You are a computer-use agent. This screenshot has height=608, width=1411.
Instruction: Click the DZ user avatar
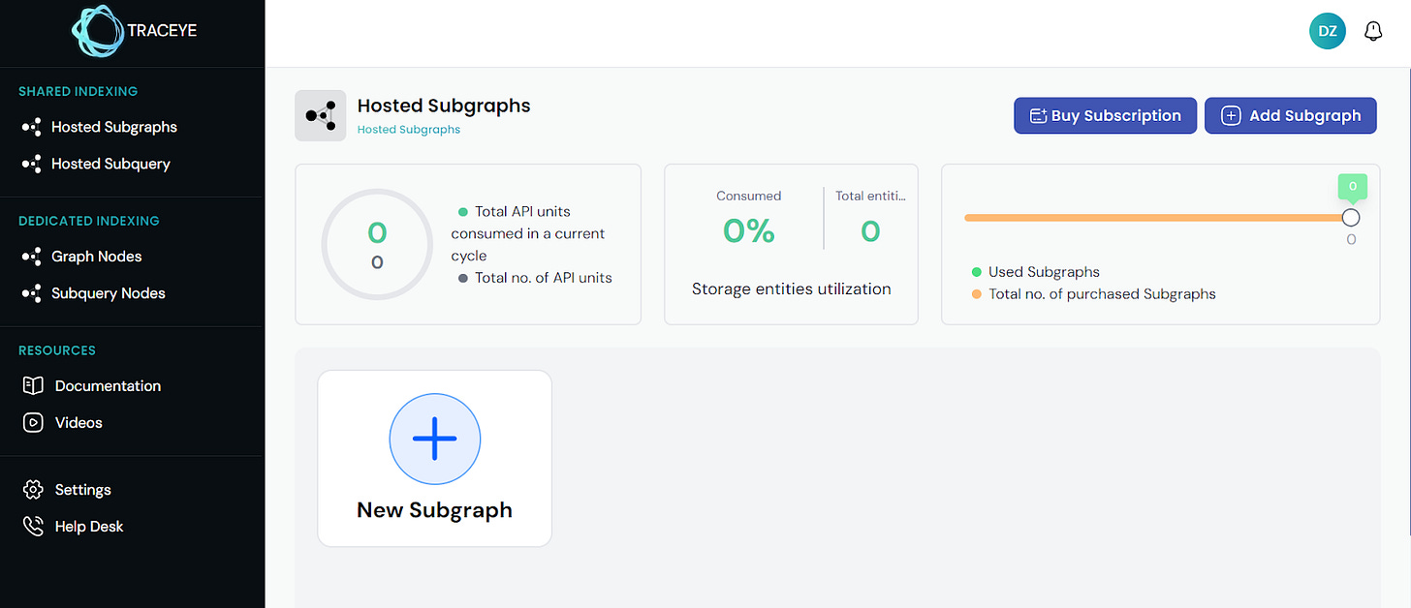pos(1327,31)
